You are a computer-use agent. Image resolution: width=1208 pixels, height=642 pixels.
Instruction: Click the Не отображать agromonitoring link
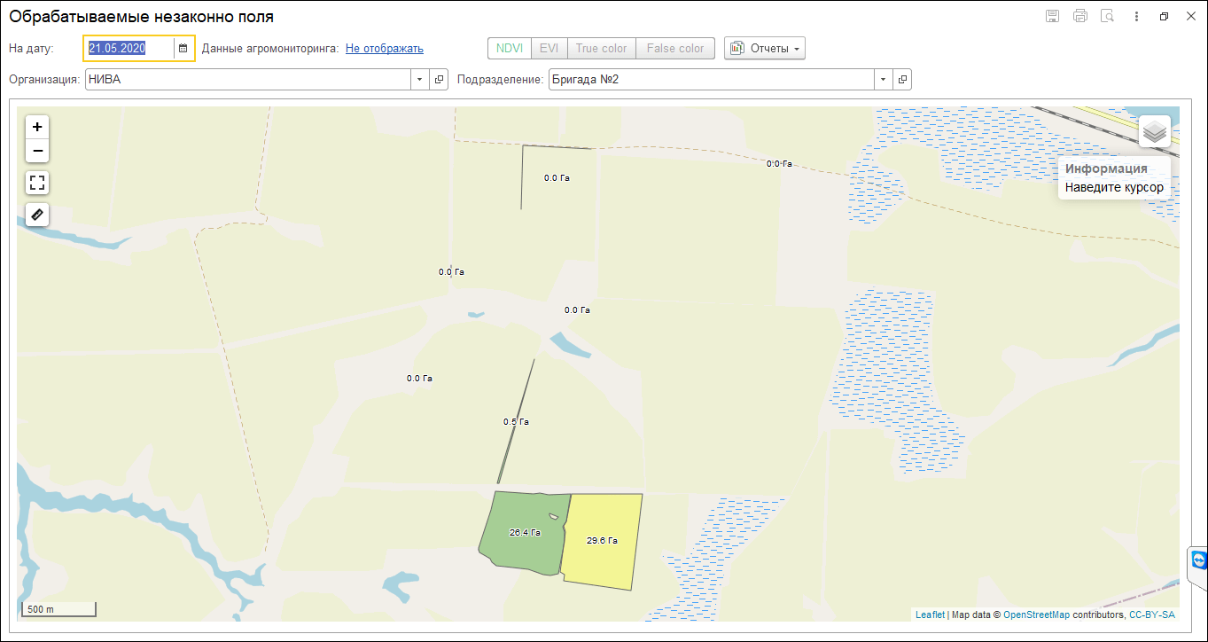pyautogui.click(x=385, y=49)
